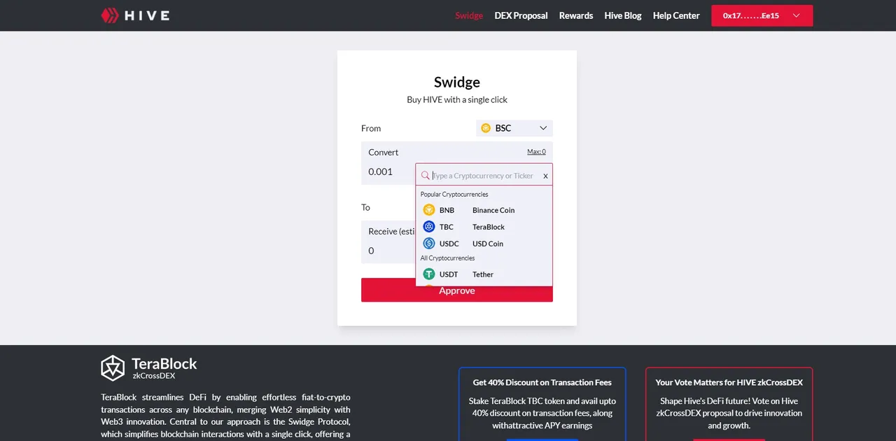This screenshot has width=896, height=441.
Task: Click the TBC TeraBlock token icon
Action: [429, 227]
